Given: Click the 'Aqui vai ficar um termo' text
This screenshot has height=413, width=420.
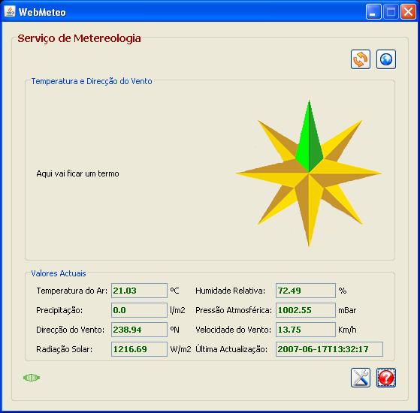Looking at the screenshot, I should (x=77, y=173).
